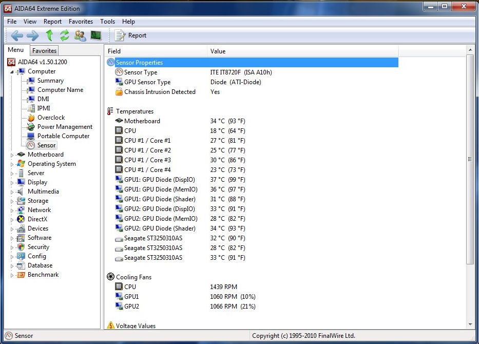This screenshot has height=344, width=479.
Task: Click the Report button in toolbar
Action: click(x=130, y=35)
